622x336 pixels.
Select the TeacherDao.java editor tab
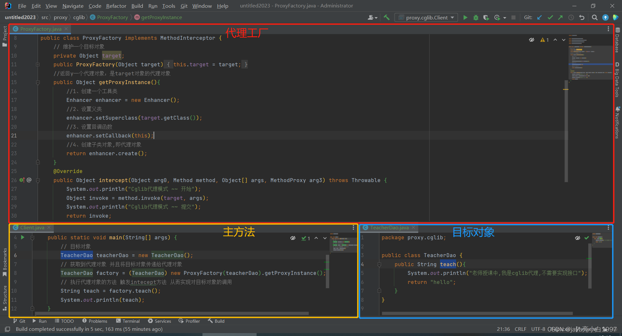point(389,228)
